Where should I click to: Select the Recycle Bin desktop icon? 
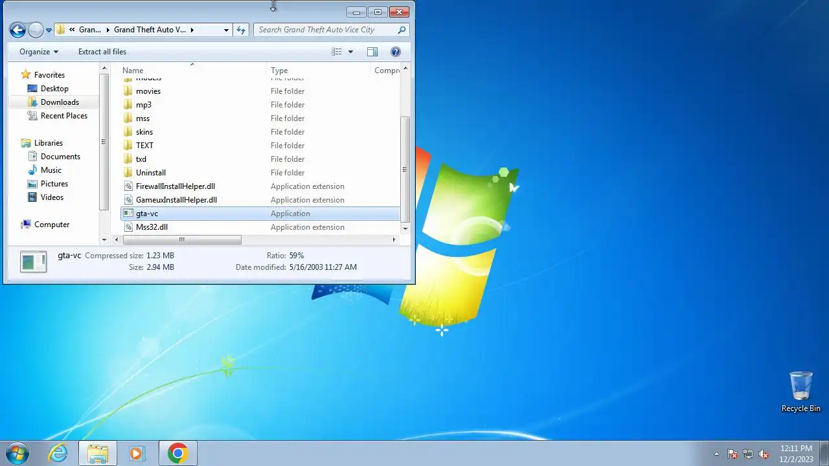(x=801, y=392)
